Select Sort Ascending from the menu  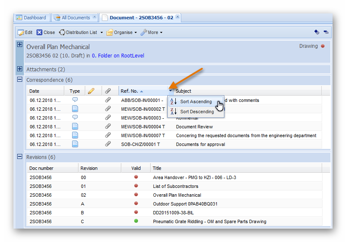point(195,101)
